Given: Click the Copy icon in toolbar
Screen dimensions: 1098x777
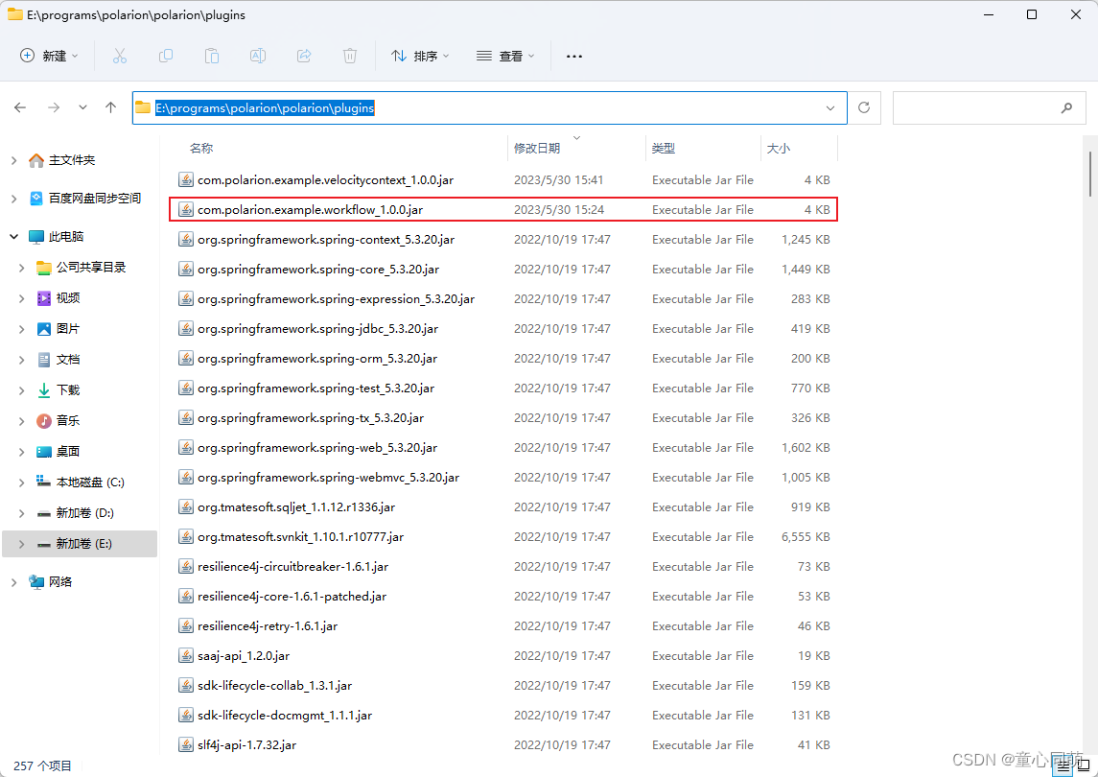Looking at the screenshot, I should [166, 56].
